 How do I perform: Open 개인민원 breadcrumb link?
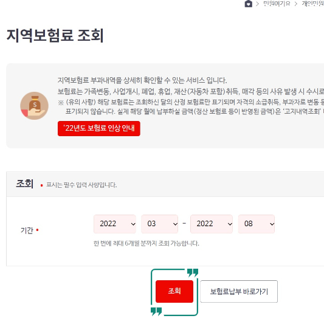(312, 4)
